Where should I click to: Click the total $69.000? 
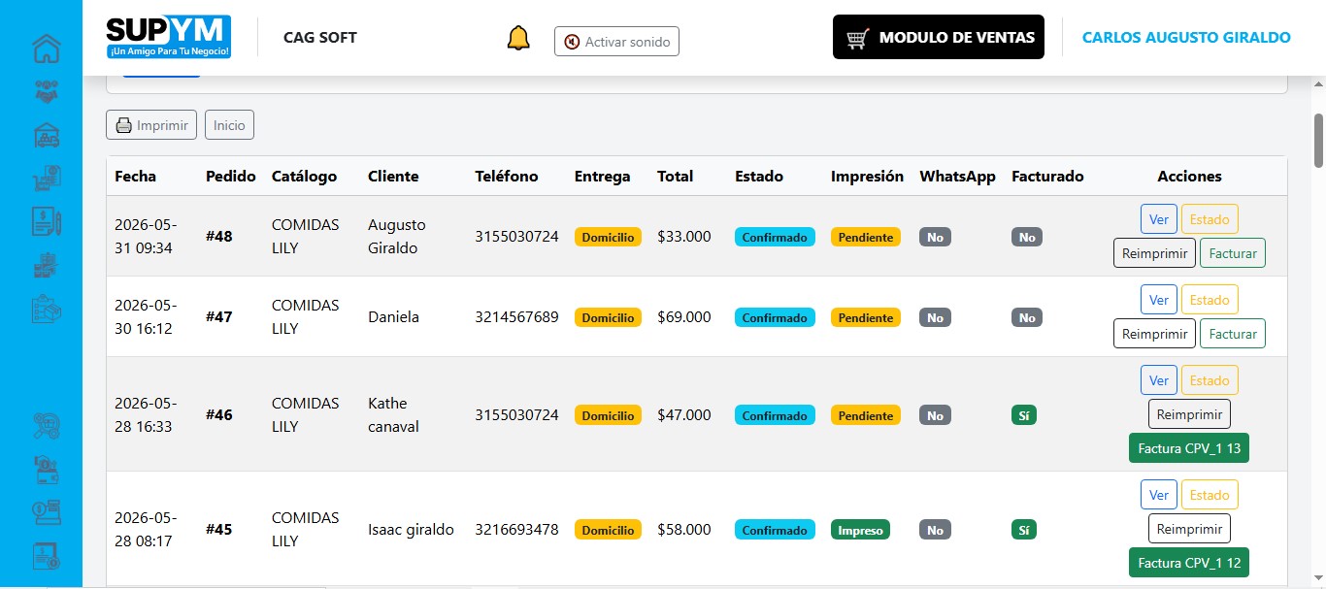[x=684, y=317]
